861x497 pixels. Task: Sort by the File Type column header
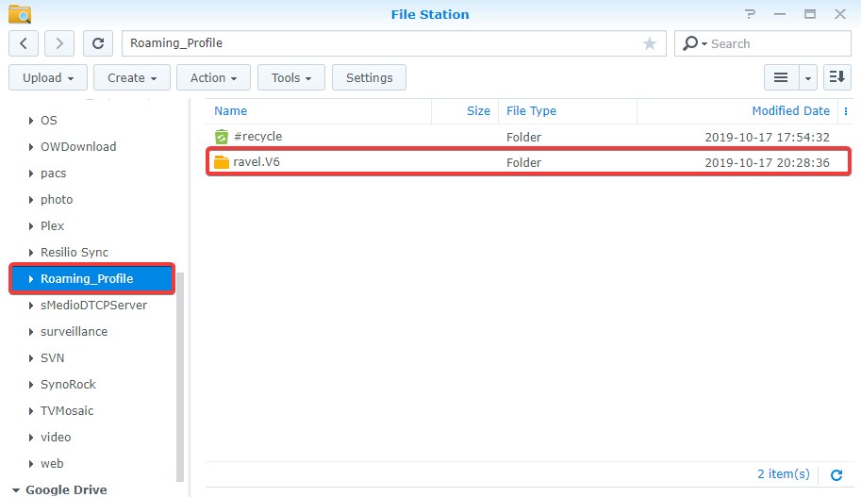531,111
